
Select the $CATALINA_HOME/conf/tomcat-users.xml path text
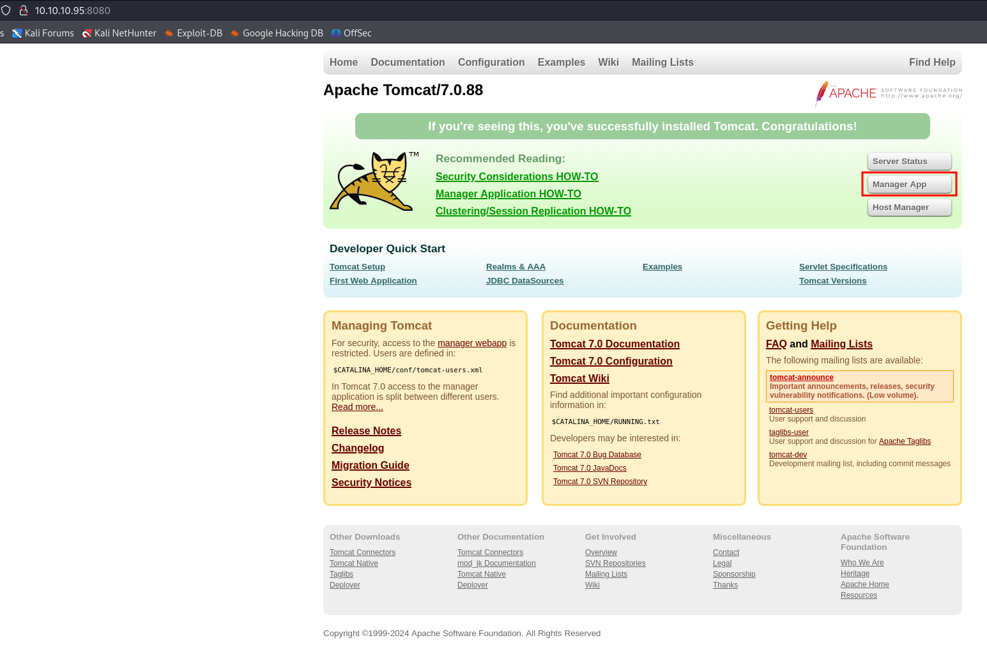pos(408,370)
